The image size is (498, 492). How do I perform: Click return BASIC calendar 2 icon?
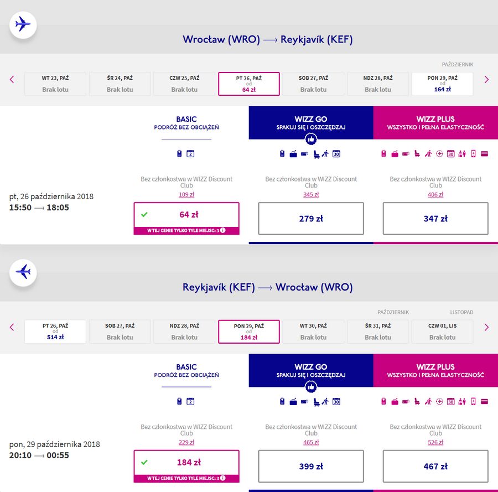[190, 401]
